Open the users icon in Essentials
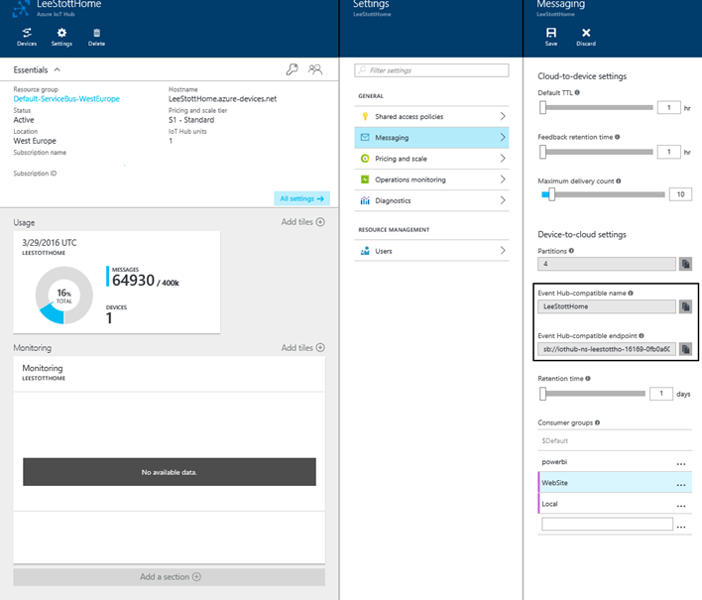The image size is (702, 600). click(315, 69)
